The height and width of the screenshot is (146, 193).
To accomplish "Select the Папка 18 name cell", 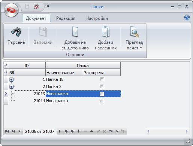I will pyautogui.click(x=64, y=79).
